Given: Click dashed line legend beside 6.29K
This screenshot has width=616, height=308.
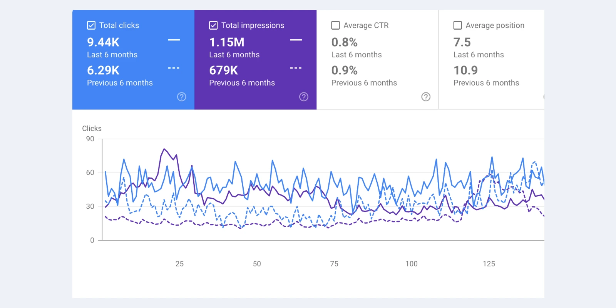Looking at the screenshot, I should pyautogui.click(x=174, y=68).
